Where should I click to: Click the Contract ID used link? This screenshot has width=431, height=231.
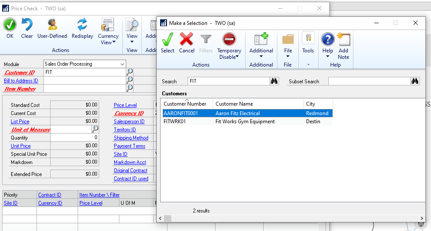(131, 179)
